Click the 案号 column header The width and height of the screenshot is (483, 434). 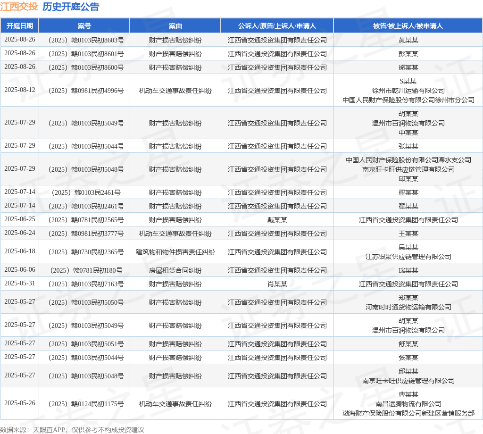[84, 26]
